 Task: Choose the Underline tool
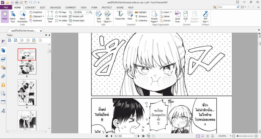[141, 21]
